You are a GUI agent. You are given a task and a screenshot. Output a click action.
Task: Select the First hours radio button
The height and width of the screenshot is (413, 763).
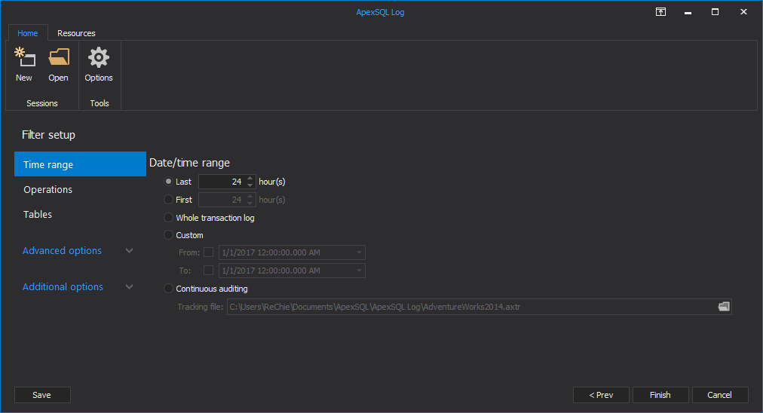(169, 200)
